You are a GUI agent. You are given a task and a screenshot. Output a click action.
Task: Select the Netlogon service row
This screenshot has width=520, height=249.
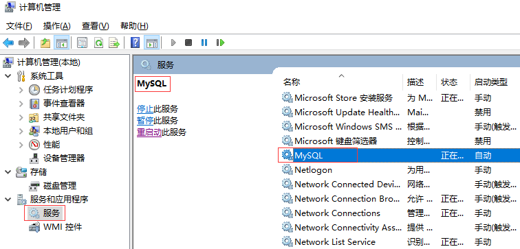click(400, 170)
